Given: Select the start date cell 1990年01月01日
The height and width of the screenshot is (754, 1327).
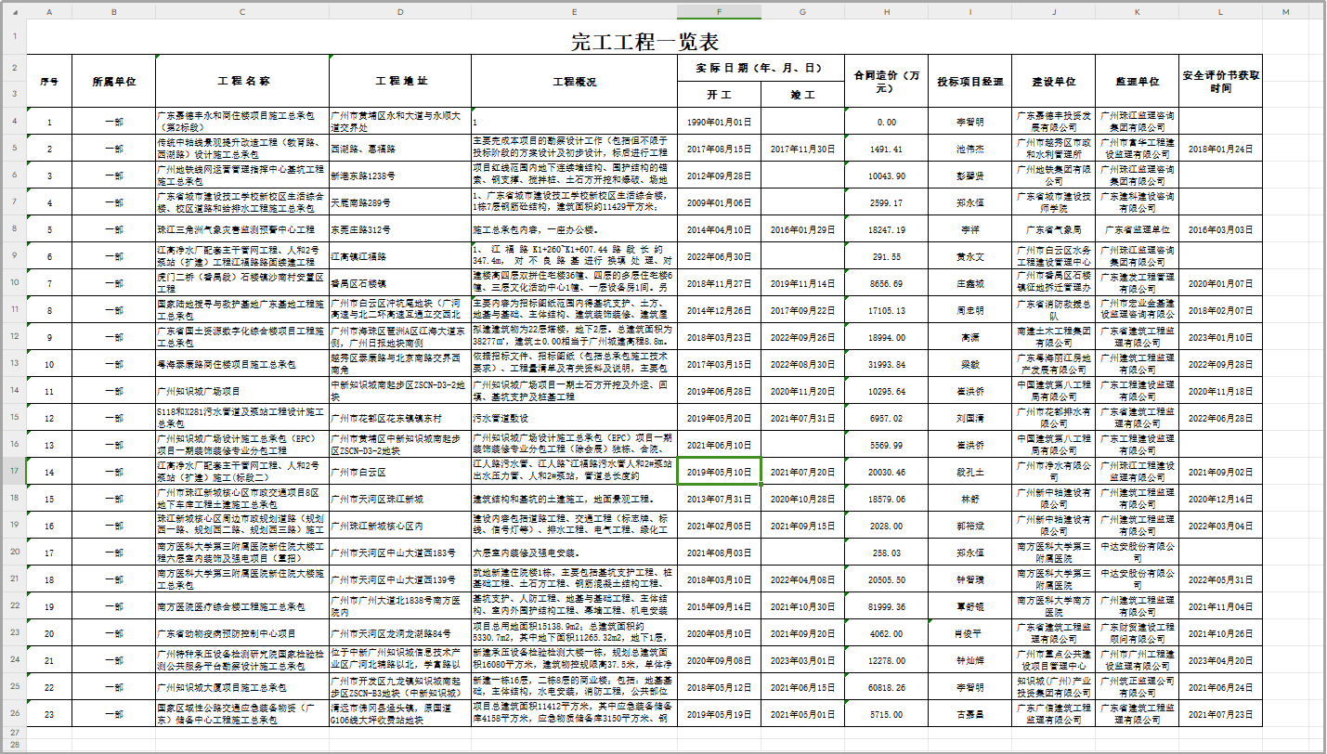Looking at the screenshot, I should pyautogui.click(x=719, y=122).
